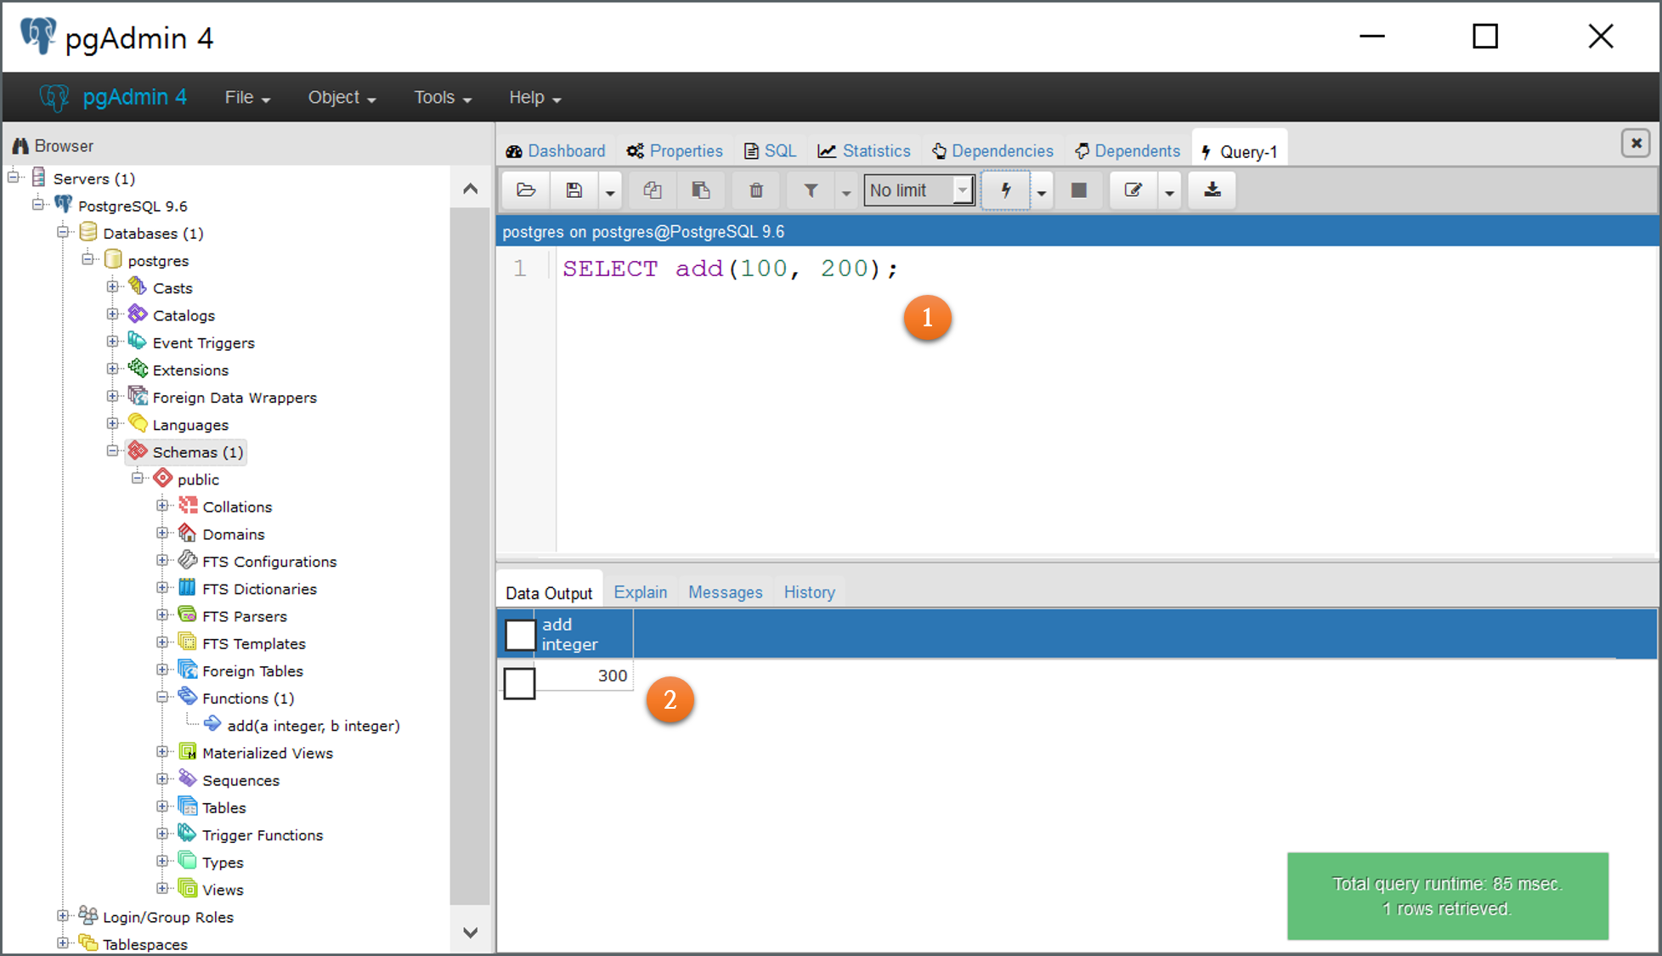Click the Copy icon in query toolbar
The height and width of the screenshot is (956, 1662).
[x=652, y=190]
